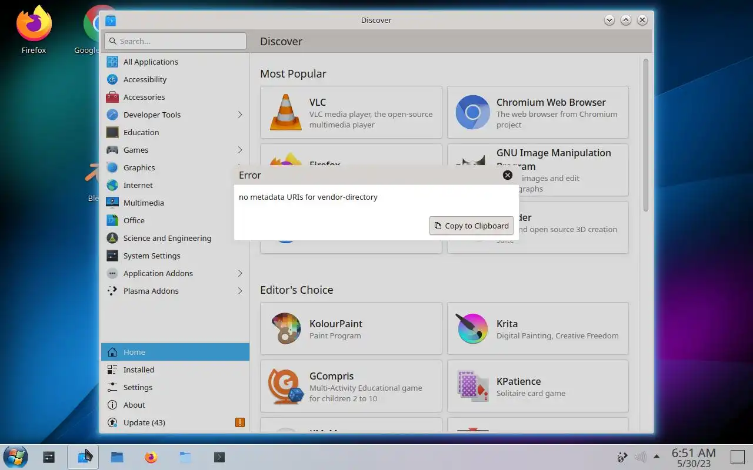Dismiss the Error message
Screen dimensions: 753x470
point(508,175)
